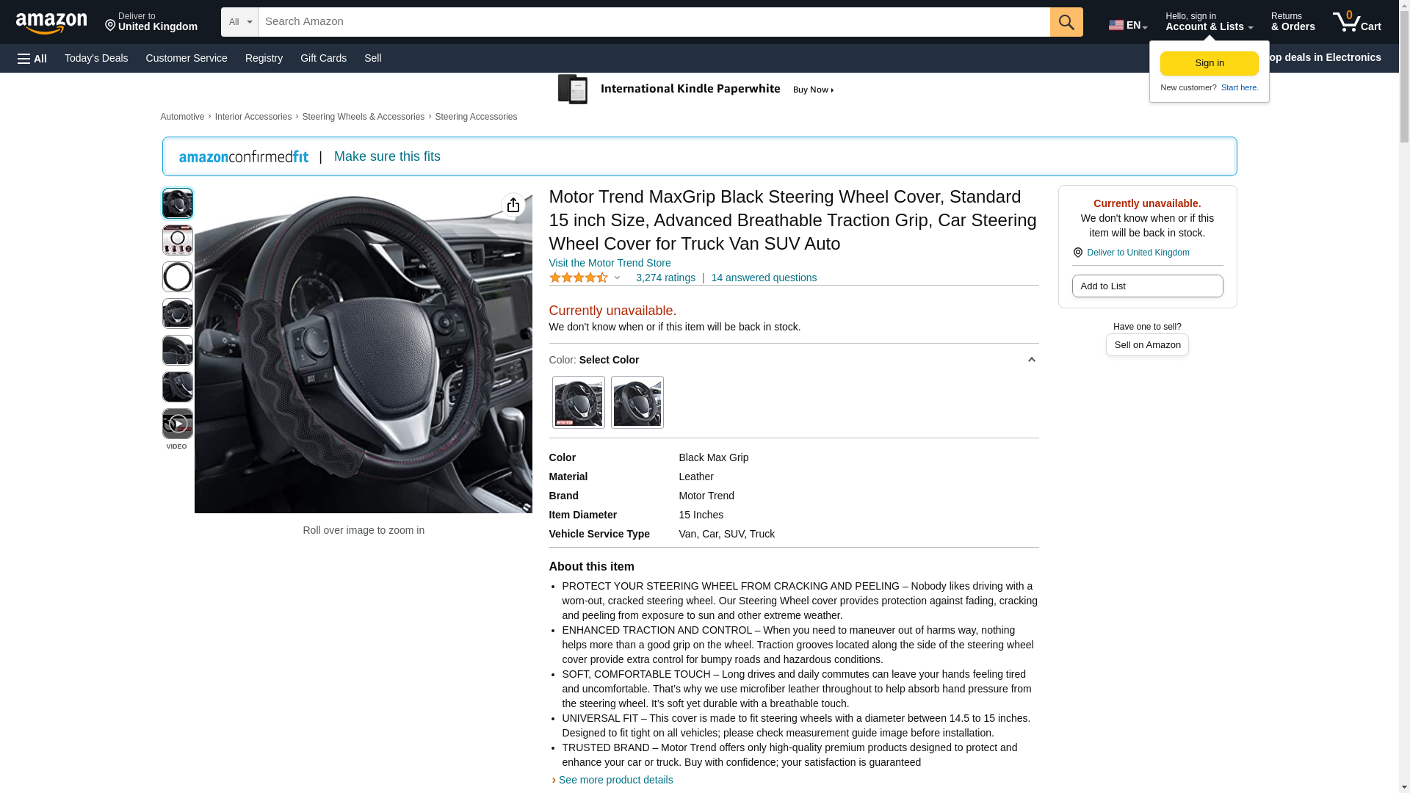Go to Gift Cards navigation item
The width and height of the screenshot is (1410, 793).
point(323,58)
